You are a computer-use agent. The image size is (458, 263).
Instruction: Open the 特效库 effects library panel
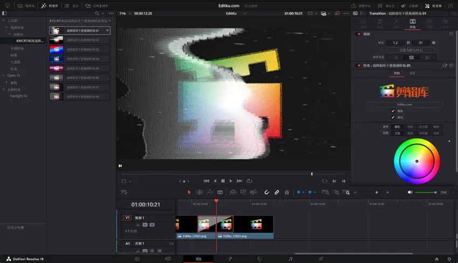click(x=50, y=6)
